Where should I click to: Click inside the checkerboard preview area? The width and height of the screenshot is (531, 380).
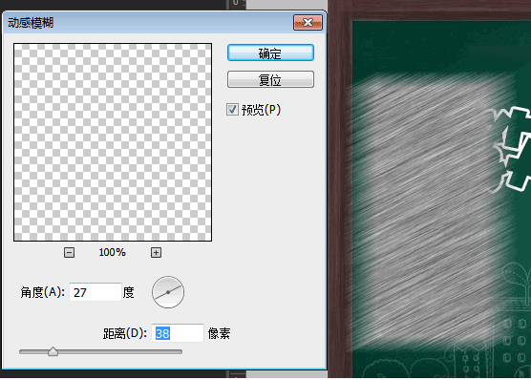[113, 142]
